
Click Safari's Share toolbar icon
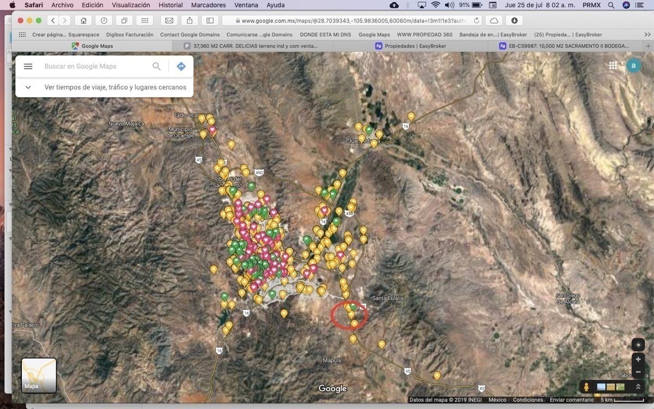click(190, 21)
